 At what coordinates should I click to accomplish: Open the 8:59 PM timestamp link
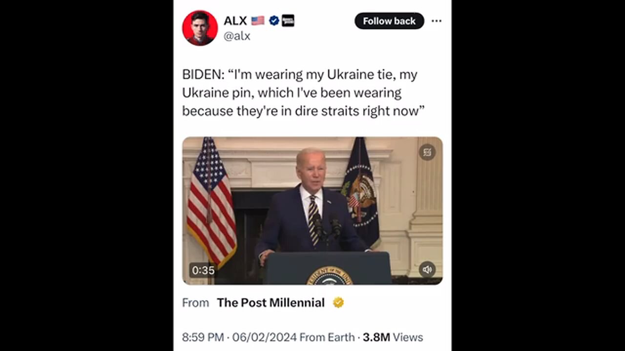coord(203,337)
